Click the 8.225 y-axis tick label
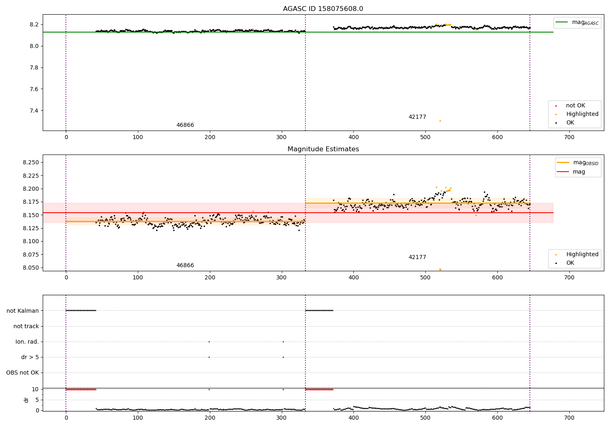 point(31,176)
